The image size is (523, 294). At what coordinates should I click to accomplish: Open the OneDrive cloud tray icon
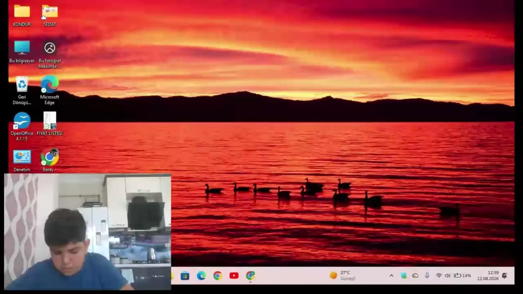(415, 276)
